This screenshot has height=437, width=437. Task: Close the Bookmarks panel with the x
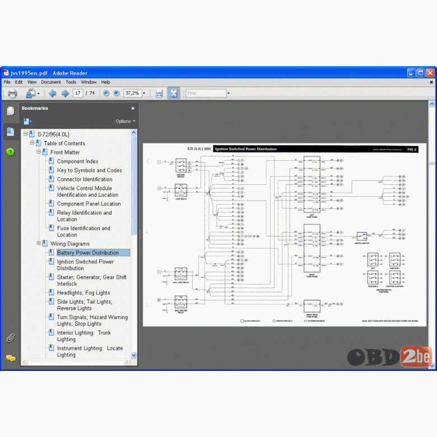point(133,108)
